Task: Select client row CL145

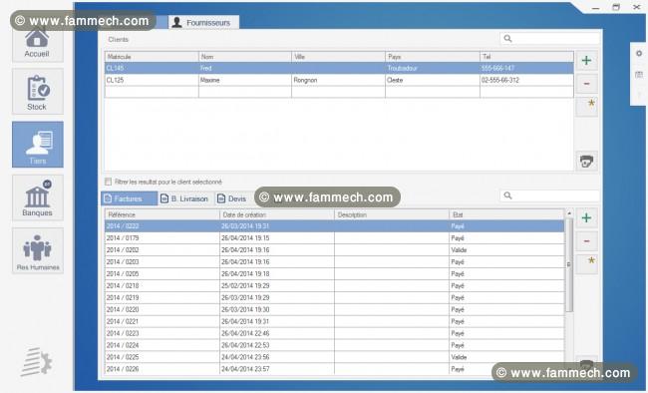Action: [339, 68]
